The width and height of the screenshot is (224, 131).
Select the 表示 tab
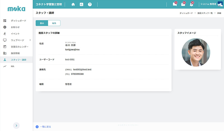click(42, 23)
